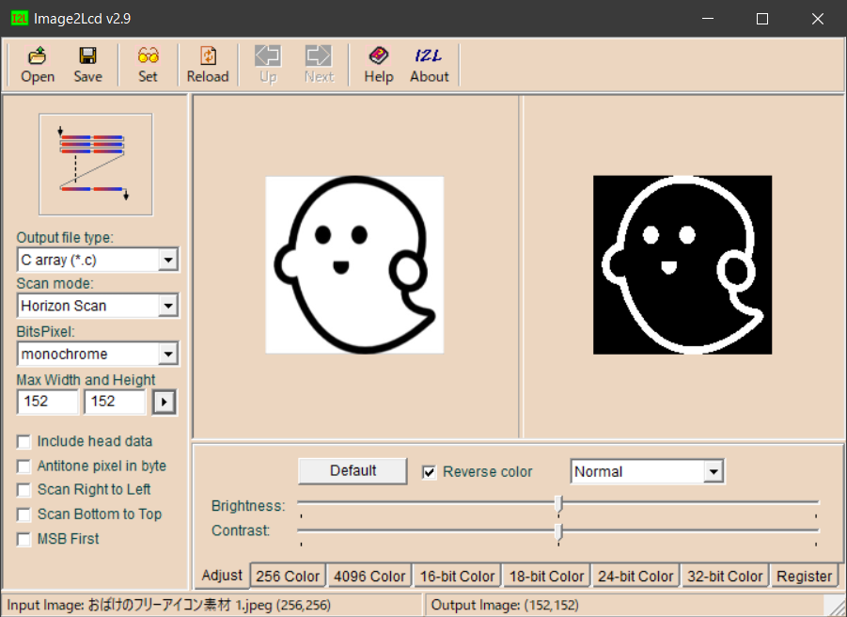The width and height of the screenshot is (847, 617).
Task: Open the Set glasses icon
Action: coord(148,55)
